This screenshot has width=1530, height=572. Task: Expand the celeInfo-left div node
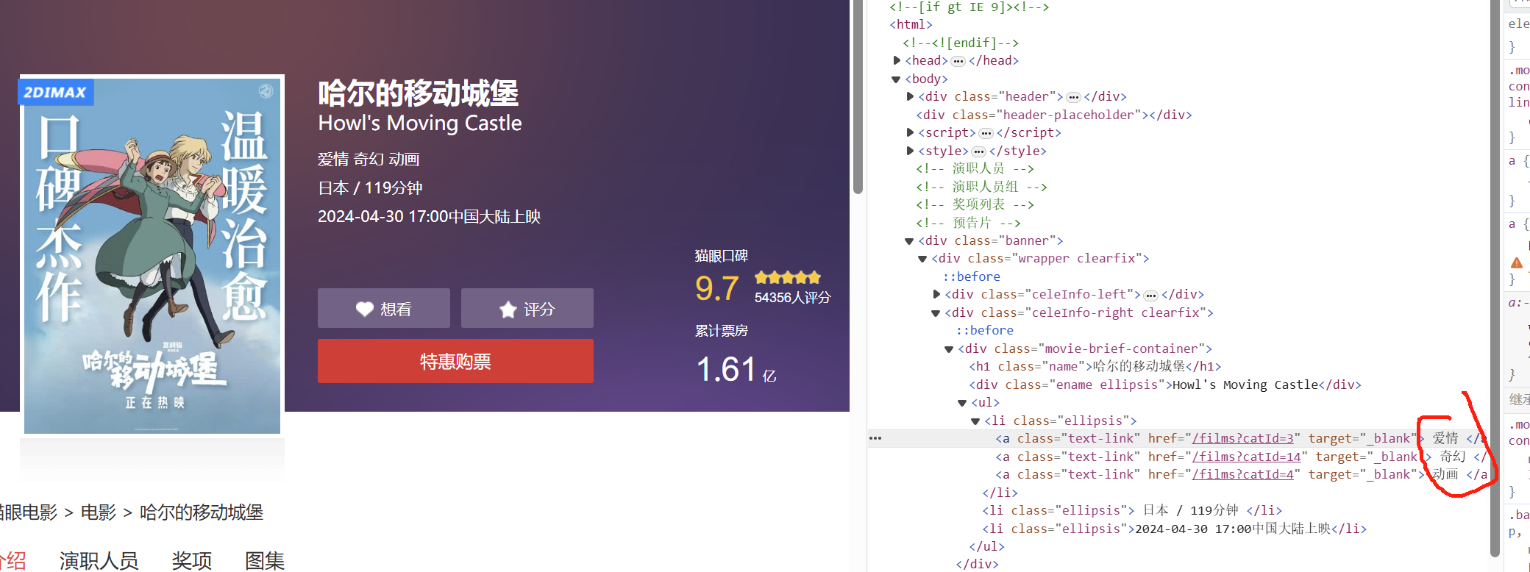click(936, 294)
